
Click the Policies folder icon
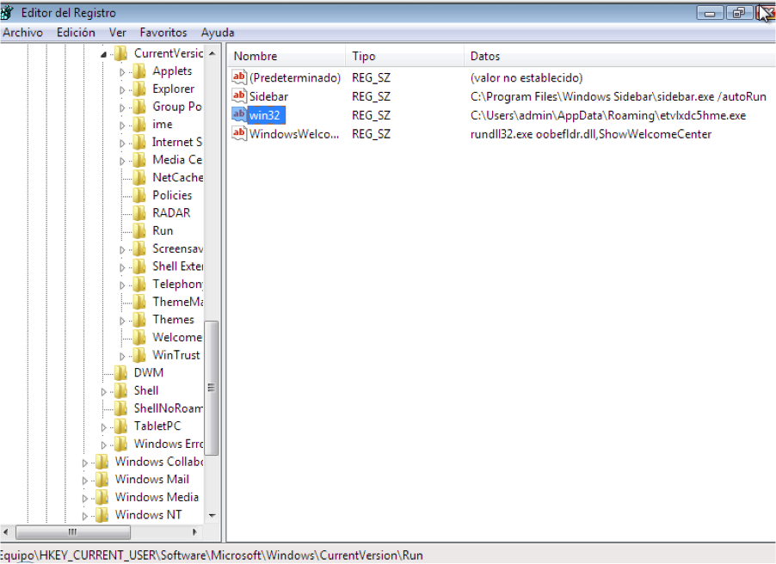[139, 195]
